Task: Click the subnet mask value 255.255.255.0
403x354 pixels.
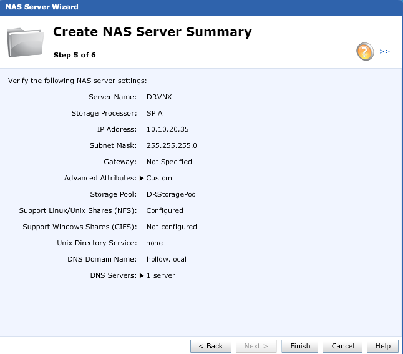Action: point(172,145)
